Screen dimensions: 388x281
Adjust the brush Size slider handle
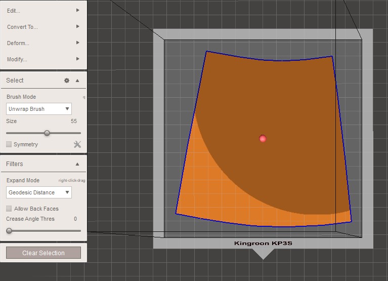pos(47,133)
